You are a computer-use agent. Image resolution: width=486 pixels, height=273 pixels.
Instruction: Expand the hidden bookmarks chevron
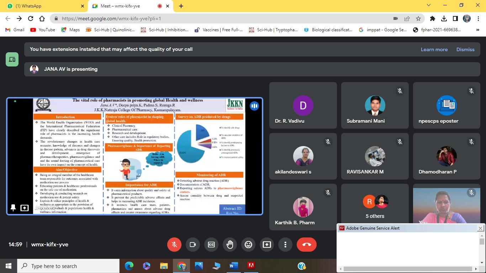point(477,30)
